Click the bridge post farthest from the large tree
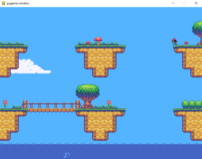 pos(25,104)
